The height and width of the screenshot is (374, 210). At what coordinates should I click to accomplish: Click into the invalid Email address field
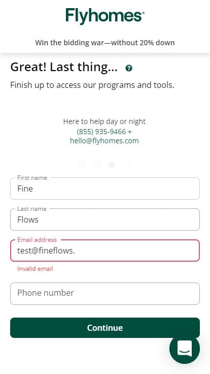pos(105,251)
